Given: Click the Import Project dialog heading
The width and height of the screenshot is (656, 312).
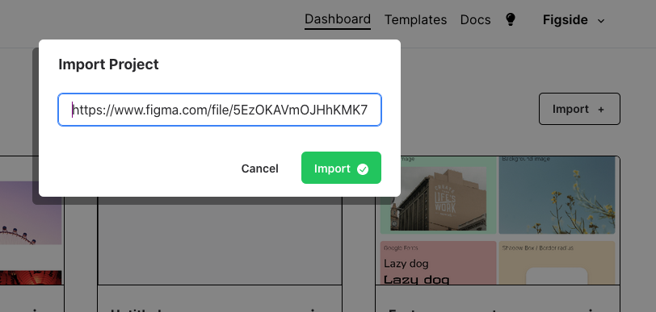Looking at the screenshot, I should pos(108,64).
